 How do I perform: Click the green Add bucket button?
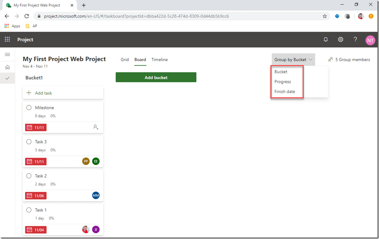[x=156, y=77]
